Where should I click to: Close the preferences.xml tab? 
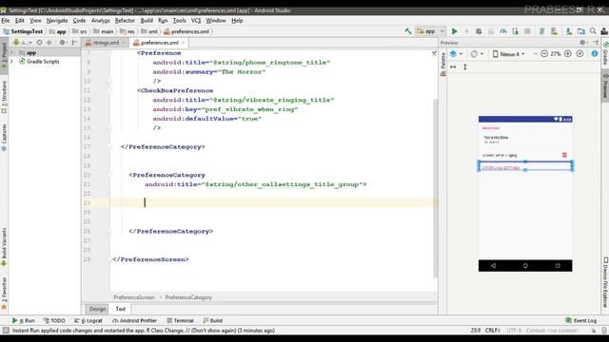[x=183, y=43]
